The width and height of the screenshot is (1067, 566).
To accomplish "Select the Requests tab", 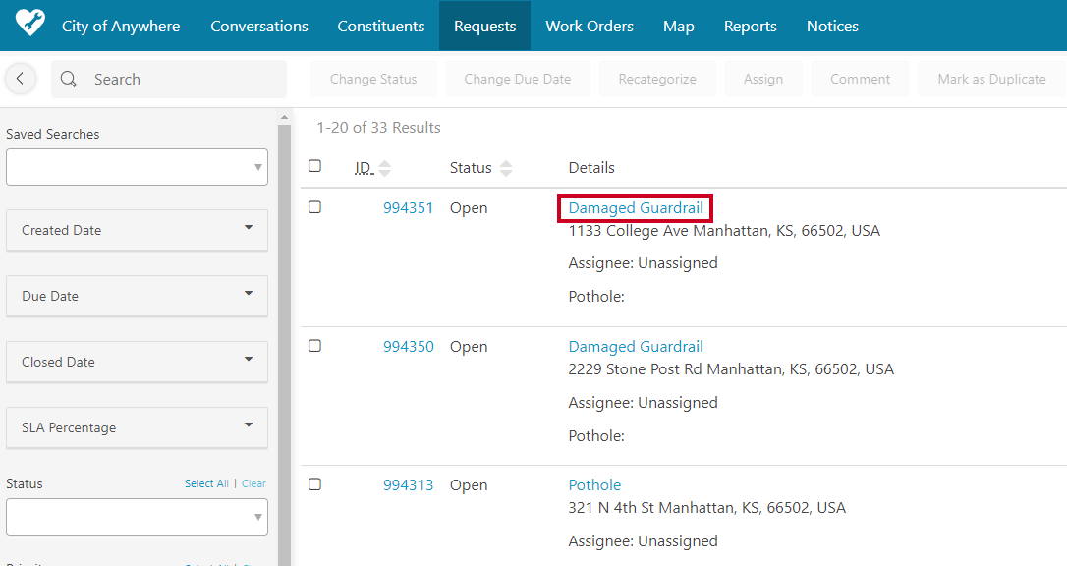I will coord(484,26).
